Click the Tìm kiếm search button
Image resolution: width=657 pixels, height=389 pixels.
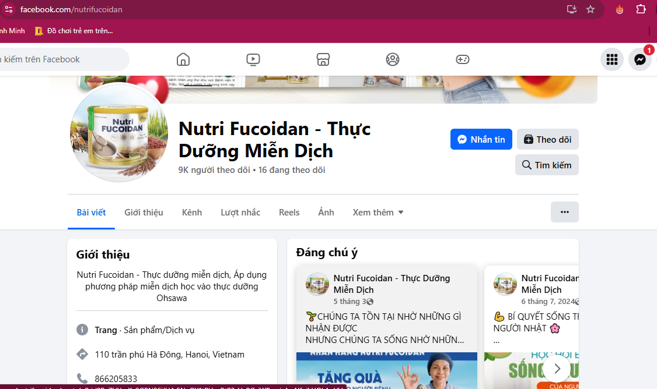point(547,165)
